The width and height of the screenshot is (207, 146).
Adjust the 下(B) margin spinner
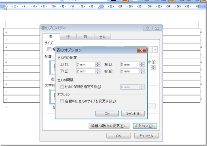(x=97, y=71)
